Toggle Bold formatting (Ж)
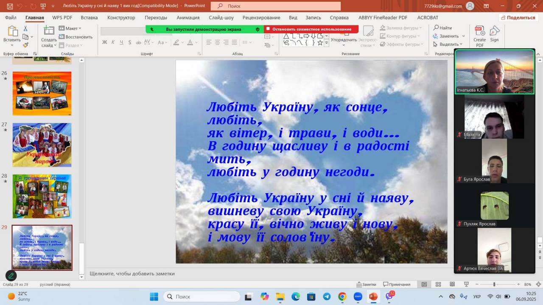The height and width of the screenshot is (305, 543). point(105,42)
